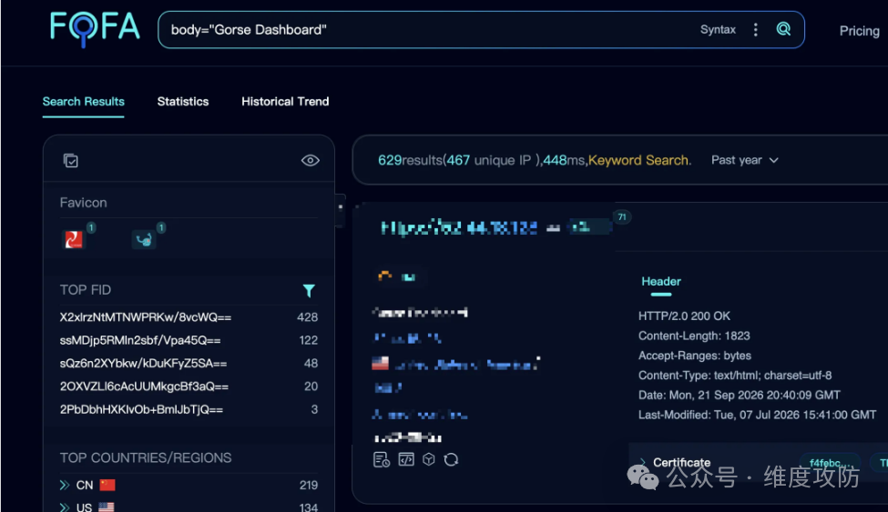This screenshot has width=888, height=512.
Task: Click the CN count 219
Action: [308, 485]
